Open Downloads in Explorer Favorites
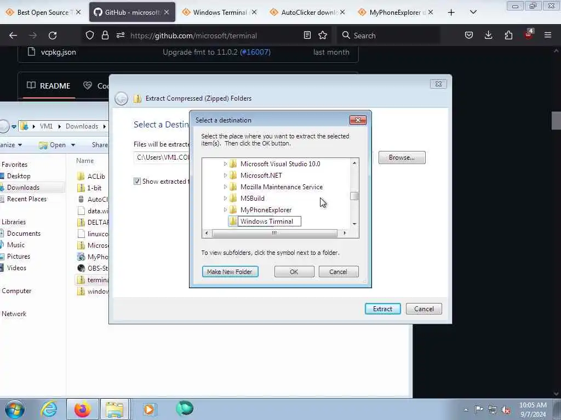 23,188
